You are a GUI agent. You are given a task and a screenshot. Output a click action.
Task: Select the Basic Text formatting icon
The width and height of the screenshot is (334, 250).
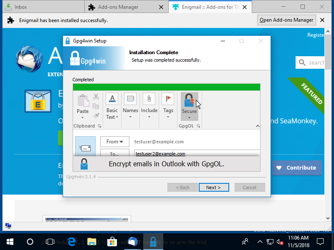point(112,98)
